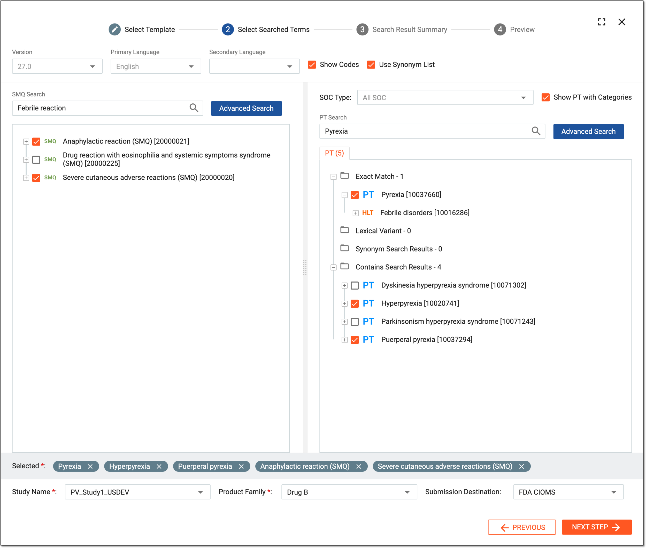Click the Contains Search Results folder icon
Screen dimensions: 646x548
point(344,267)
